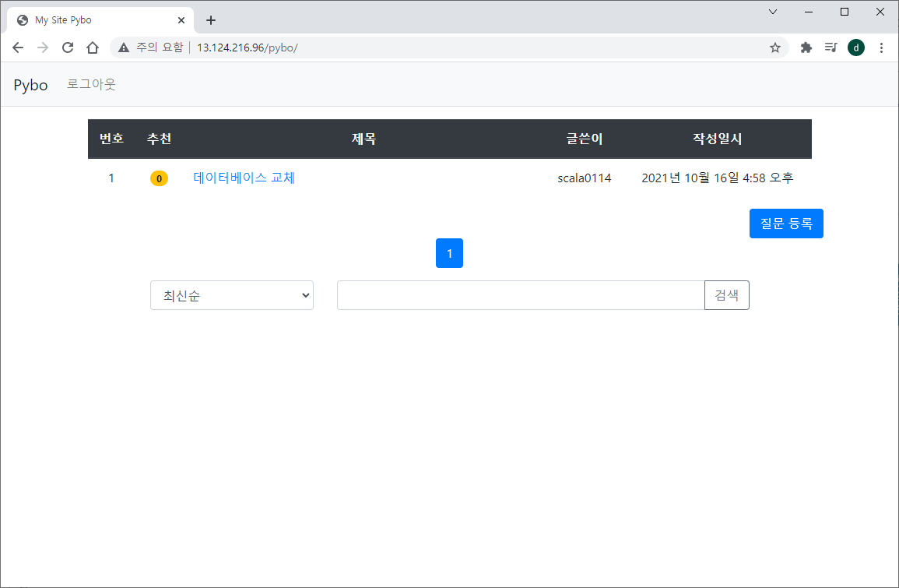
Task: Minimize the browser window
Action: click(x=809, y=12)
